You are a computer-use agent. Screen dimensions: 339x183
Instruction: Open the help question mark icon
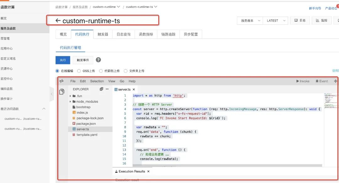click(x=98, y=60)
